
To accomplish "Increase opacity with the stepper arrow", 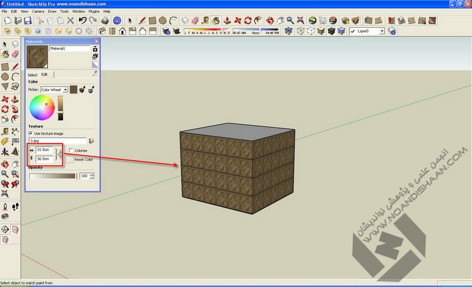I will 91,174.
